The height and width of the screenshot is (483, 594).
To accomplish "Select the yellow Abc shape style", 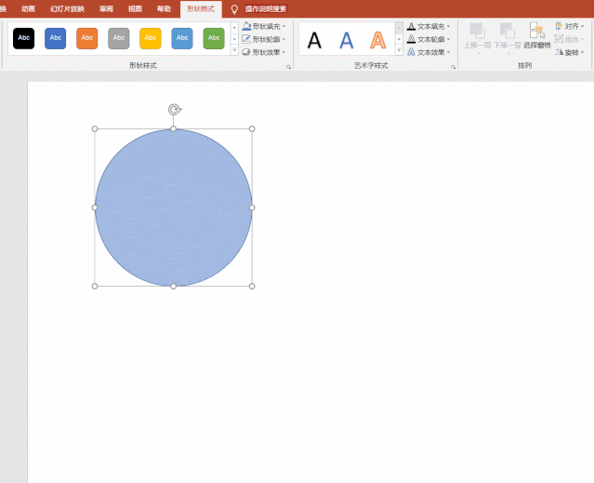I will click(151, 38).
